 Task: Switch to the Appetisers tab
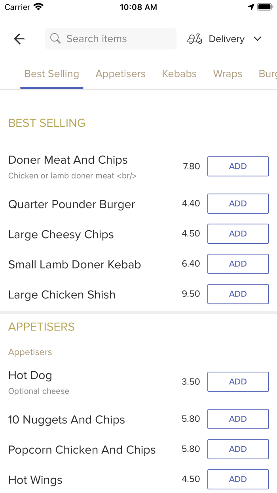(x=120, y=74)
